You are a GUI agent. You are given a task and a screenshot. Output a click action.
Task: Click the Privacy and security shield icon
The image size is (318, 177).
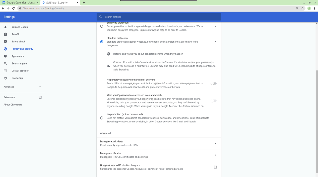(x=5, y=49)
